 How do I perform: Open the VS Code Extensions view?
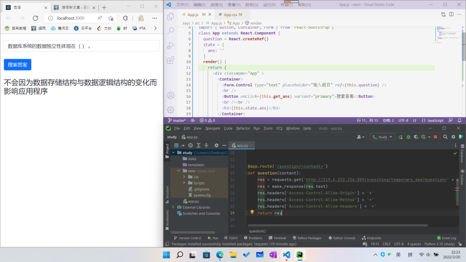[x=171, y=60]
